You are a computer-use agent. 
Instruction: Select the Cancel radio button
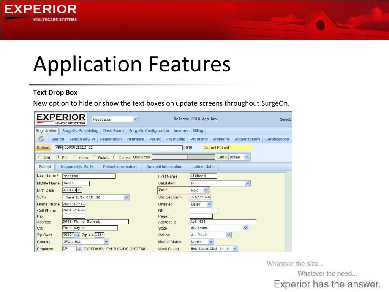(115, 157)
